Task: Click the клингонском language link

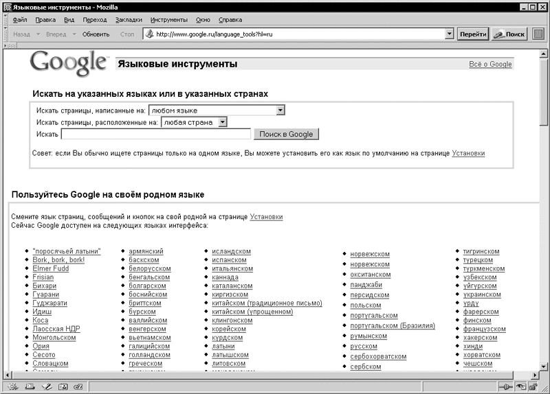Action: (x=232, y=320)
